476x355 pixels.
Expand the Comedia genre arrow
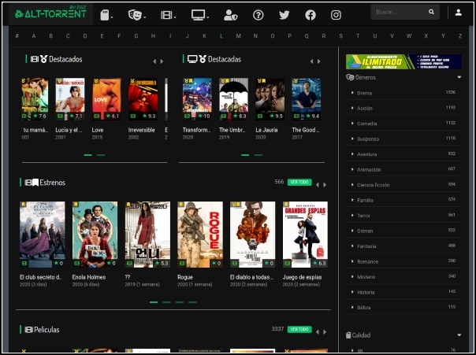[352, 124]
